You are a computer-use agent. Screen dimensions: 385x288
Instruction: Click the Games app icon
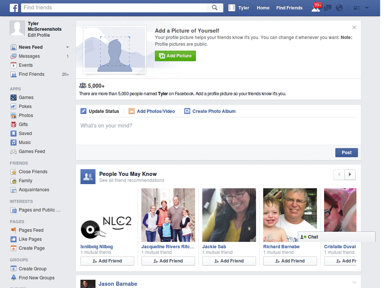coord(14,97)
